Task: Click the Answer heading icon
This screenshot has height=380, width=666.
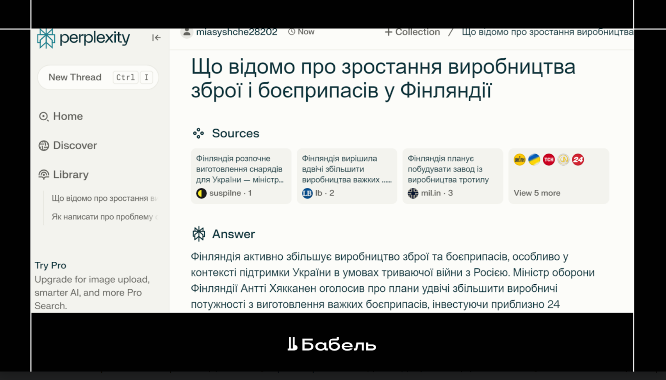Action: coord(199,234)
